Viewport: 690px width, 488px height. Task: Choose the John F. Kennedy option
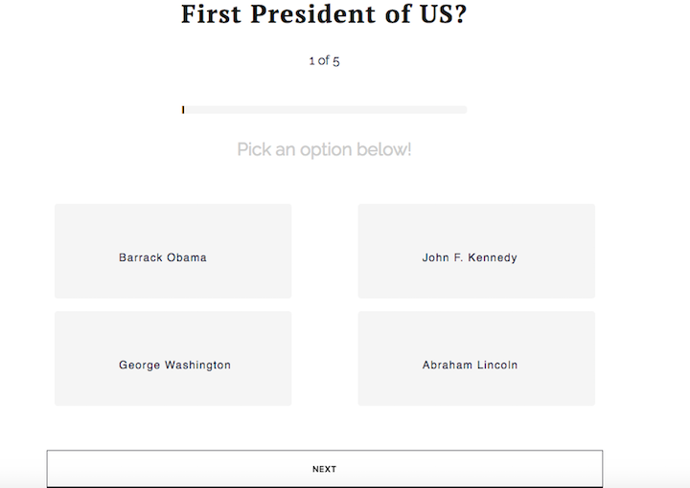click(476, 251)
